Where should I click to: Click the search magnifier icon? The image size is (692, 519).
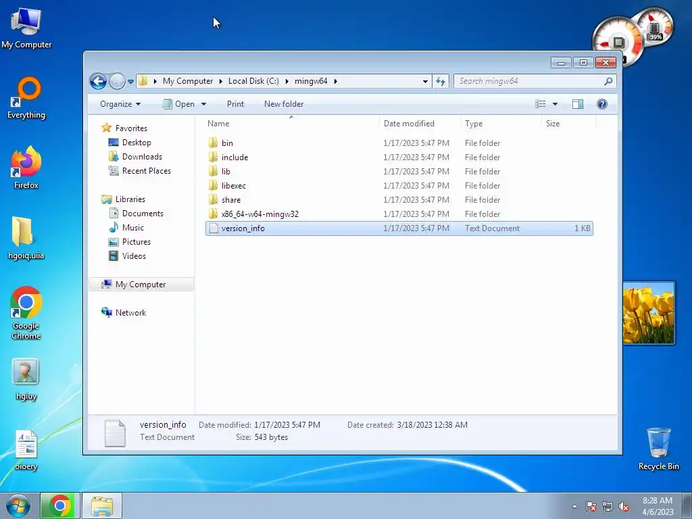[608, 81]
